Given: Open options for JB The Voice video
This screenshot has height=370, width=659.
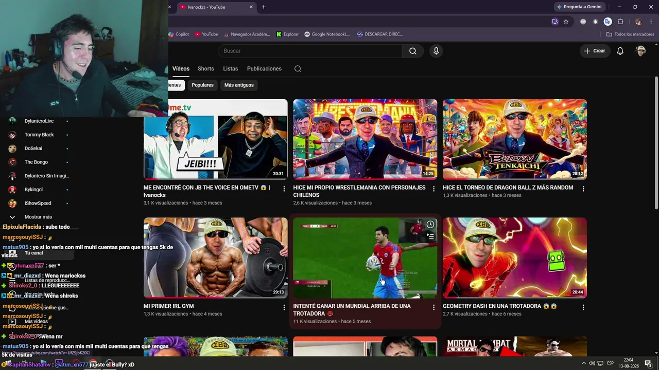Looking at the screenshot, I should (284, 189).
